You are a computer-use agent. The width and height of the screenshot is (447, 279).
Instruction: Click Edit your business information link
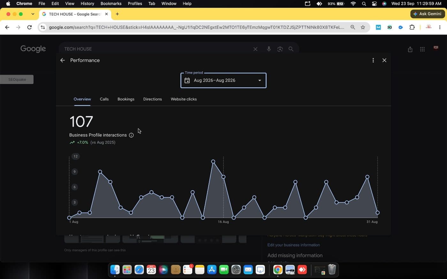[x=293, y=245]
